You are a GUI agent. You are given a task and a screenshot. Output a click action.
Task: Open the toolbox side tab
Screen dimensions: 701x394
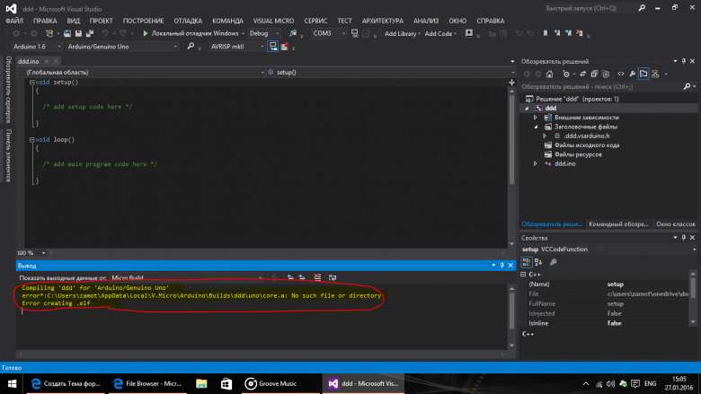tap(8, 155)
